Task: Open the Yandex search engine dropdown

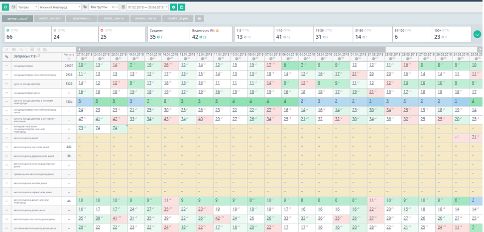Action: pos(27,7)
